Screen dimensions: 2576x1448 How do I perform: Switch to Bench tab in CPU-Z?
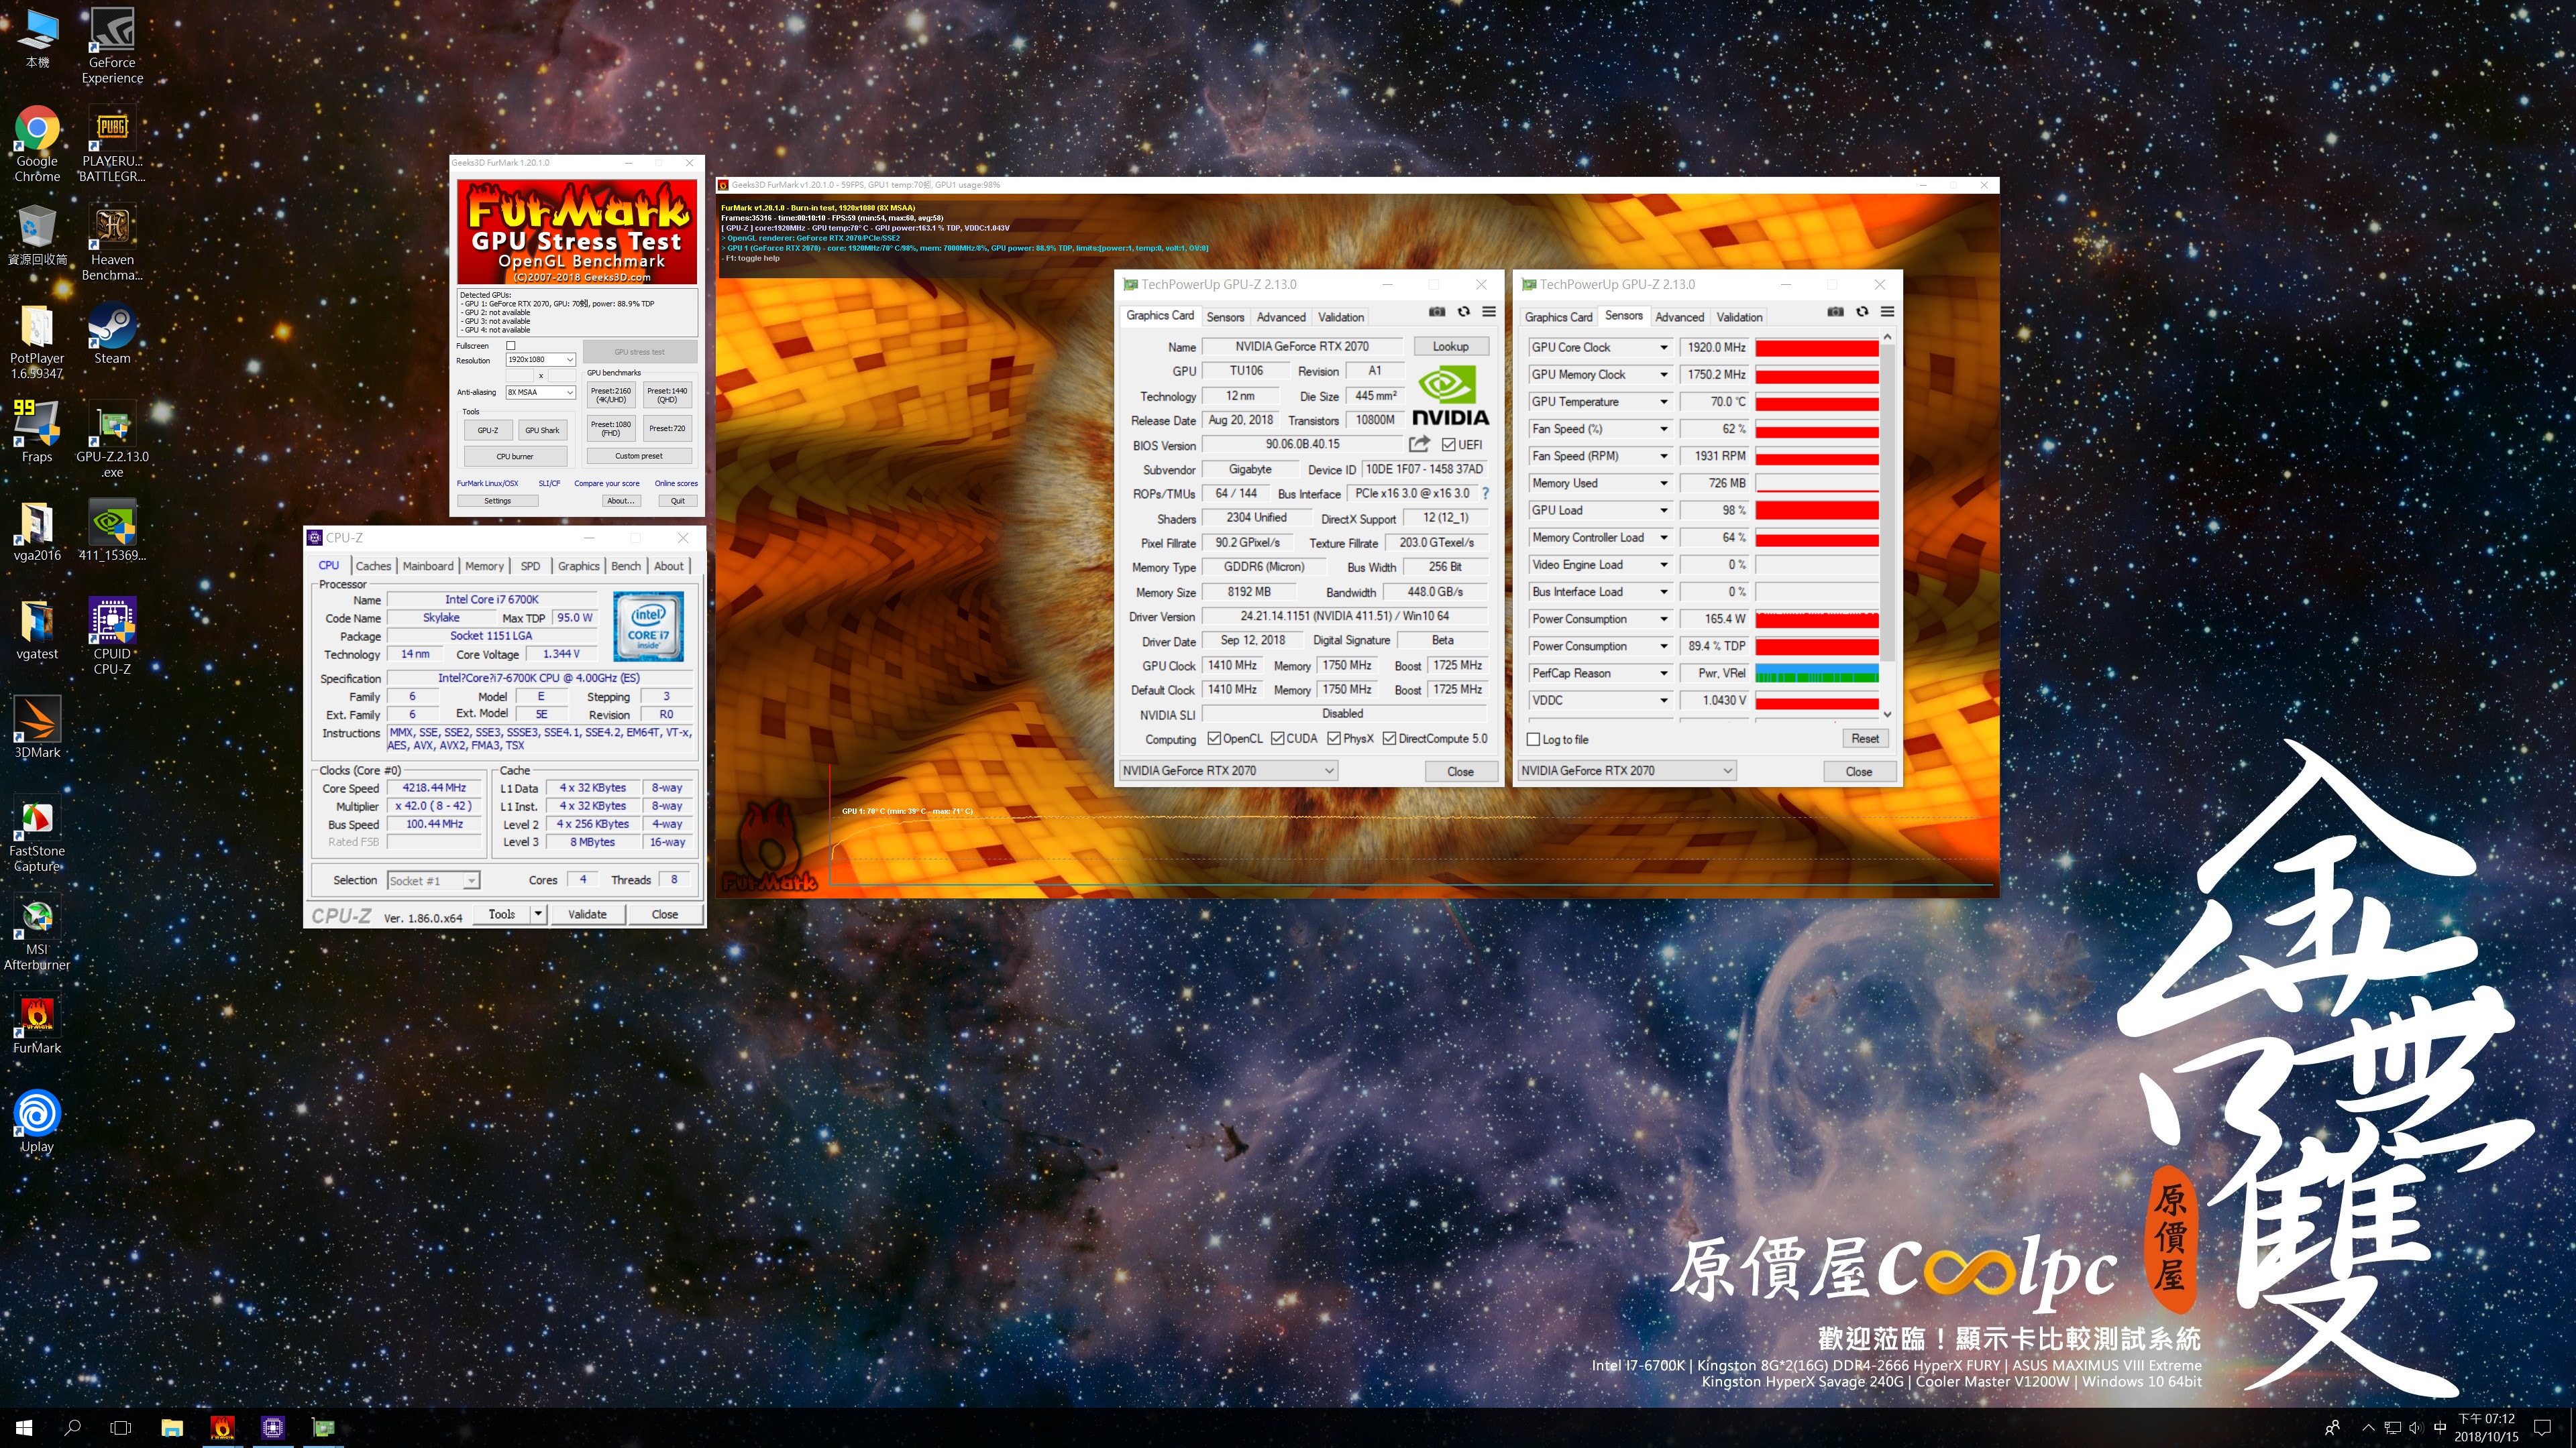pos(626,566)
